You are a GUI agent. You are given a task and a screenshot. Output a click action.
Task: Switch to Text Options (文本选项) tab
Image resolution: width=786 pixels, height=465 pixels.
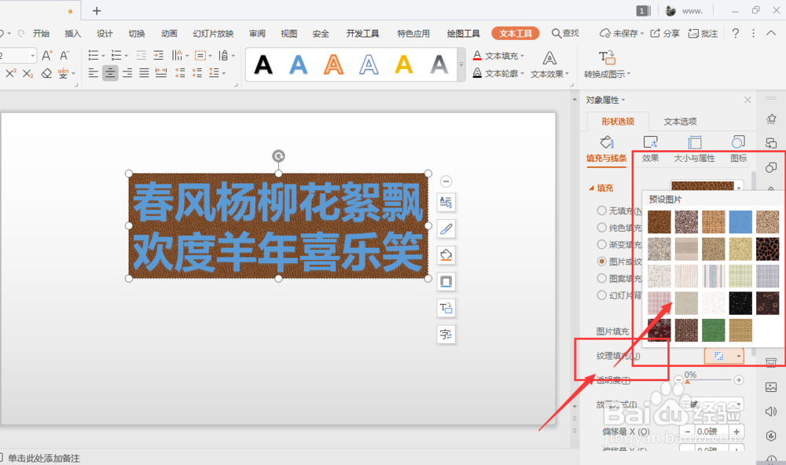pyautogui.click(x=680, y=122)
